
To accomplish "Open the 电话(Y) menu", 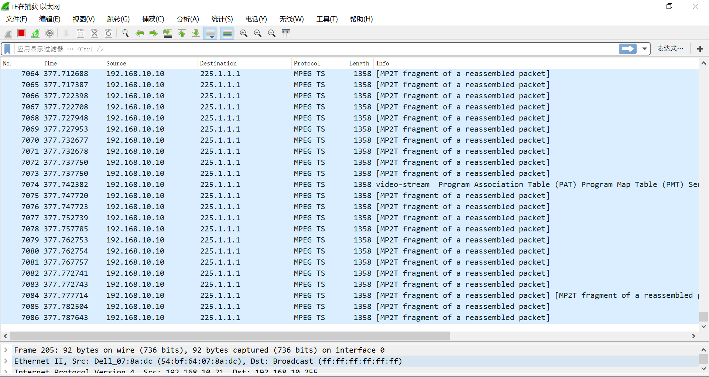I will coord(256,19).
